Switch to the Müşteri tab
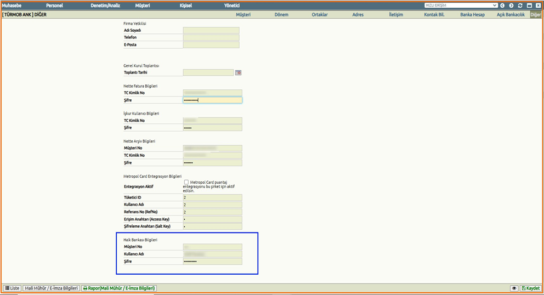Viewport: 544px width, 295px height. pos(243,15)
